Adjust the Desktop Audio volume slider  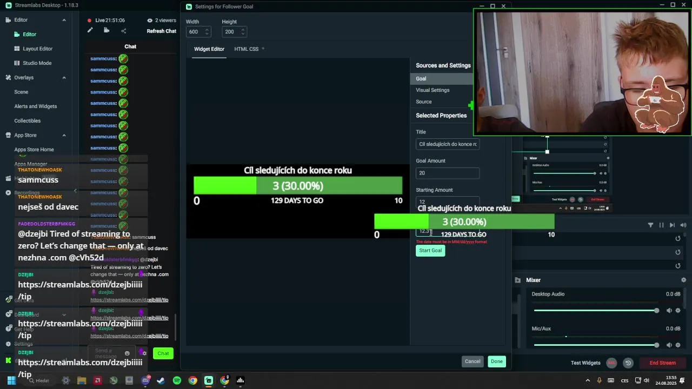(x=596, y=311)
